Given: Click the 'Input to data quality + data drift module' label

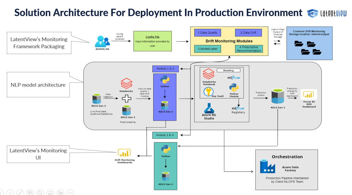Looking at the screenshot, I should click(144, 93).
